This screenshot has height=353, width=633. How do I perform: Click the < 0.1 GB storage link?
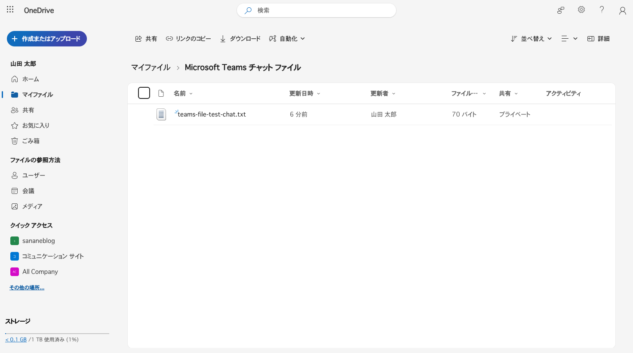tap(16, 340)
